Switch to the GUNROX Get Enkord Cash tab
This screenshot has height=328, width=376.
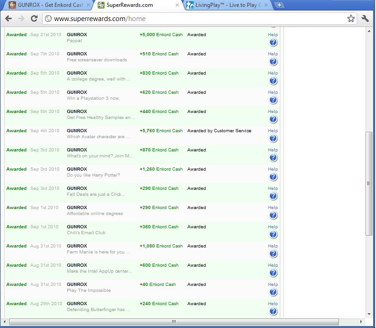tap(46, 5)
